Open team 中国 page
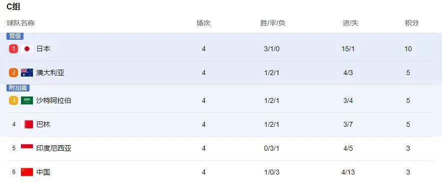 43,172
